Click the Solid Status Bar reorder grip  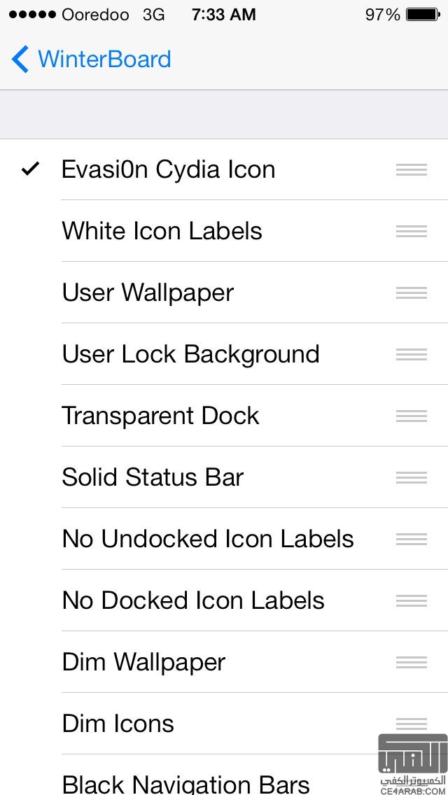tap(411, 477)
